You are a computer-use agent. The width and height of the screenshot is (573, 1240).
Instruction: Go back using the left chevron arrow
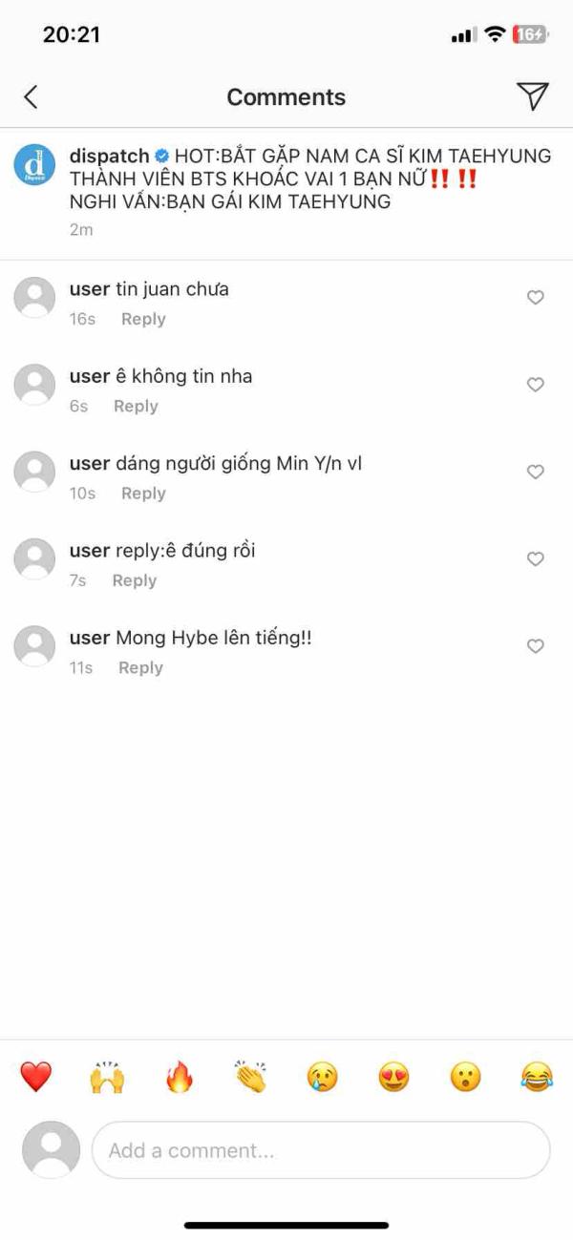pyautogui.click(x=31, y=96)
